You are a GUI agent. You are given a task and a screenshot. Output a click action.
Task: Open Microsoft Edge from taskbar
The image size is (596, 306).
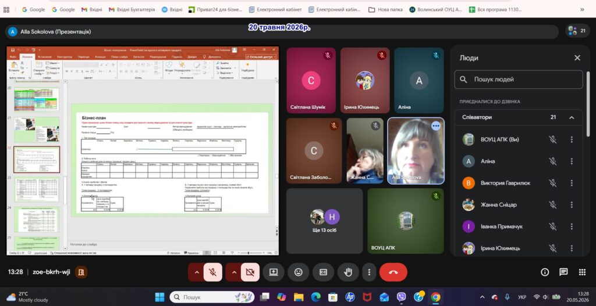[316, 297]
